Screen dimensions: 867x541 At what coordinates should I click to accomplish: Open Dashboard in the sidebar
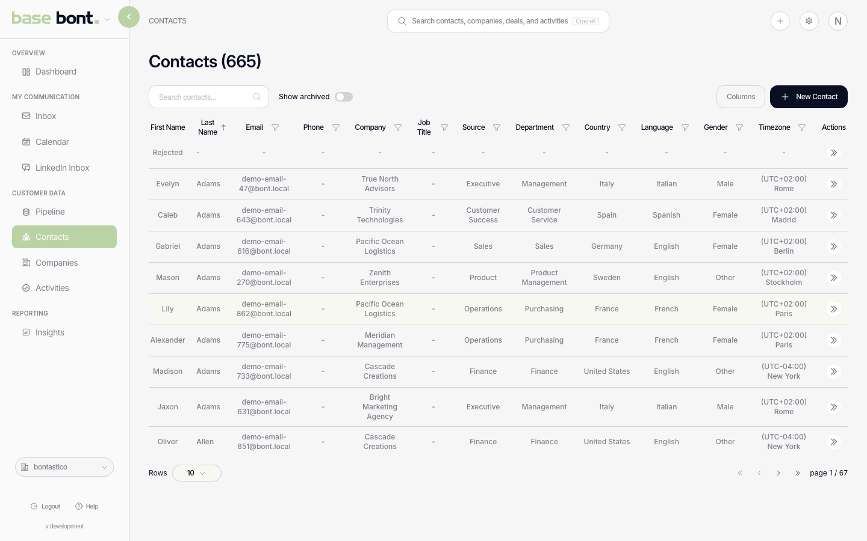64,72
